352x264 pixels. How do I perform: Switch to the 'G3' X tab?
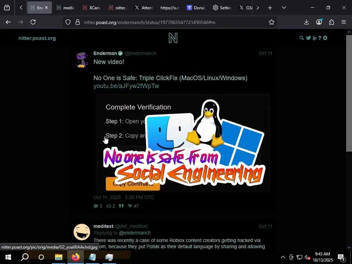[245, 8]
